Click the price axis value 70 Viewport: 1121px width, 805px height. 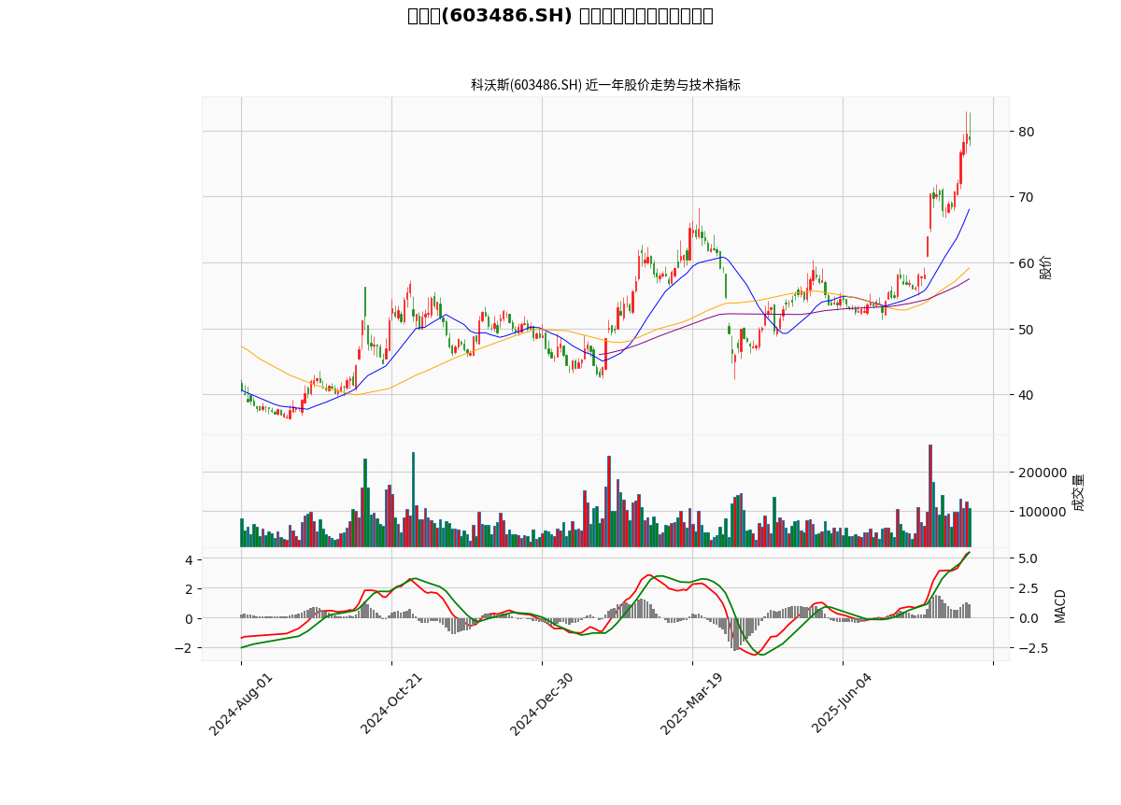coord(1026,197)
